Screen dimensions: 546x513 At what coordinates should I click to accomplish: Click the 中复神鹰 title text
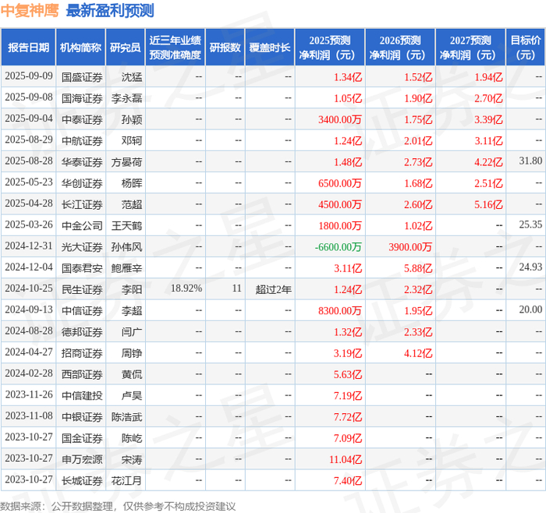(x=30, y=10)
